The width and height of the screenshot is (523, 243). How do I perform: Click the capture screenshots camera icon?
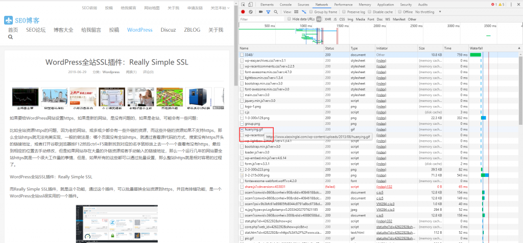pos(260,12)
